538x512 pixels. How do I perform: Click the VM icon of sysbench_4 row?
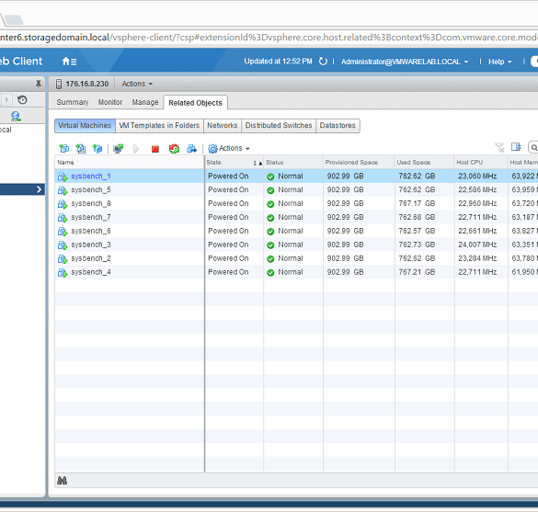pos(63,273)
